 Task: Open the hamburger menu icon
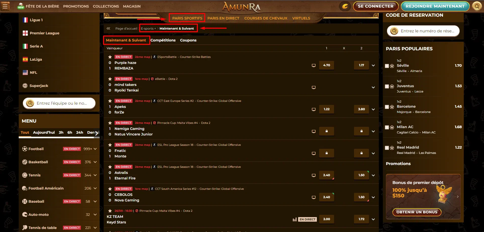click(x=5, y=6)
